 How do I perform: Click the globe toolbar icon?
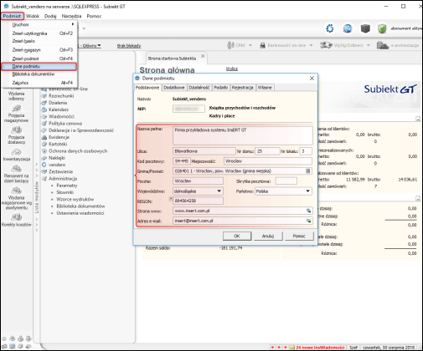click(348, 28)
